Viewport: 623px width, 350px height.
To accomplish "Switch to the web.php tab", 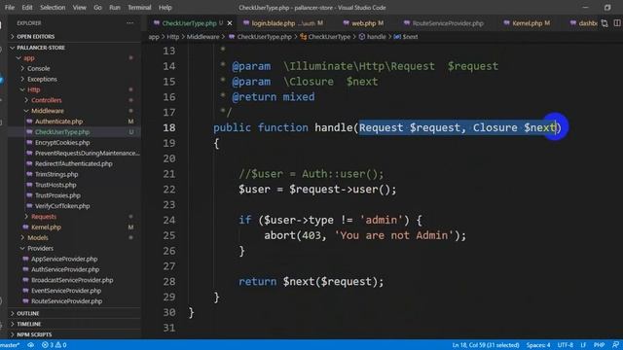I will pyautogui.click(x=363, y=23).
